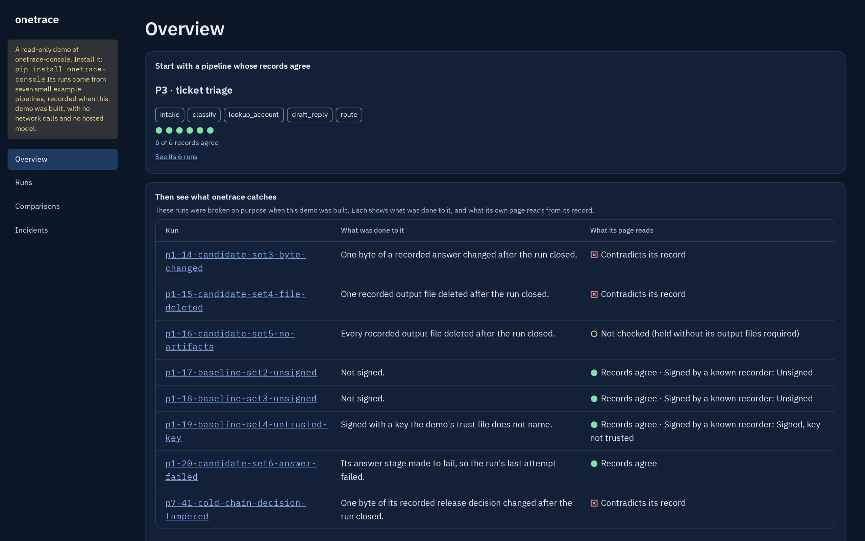Click 'Then see what onetrace catches' heading
Screen dimensions: 865x541
pos(216,197)
